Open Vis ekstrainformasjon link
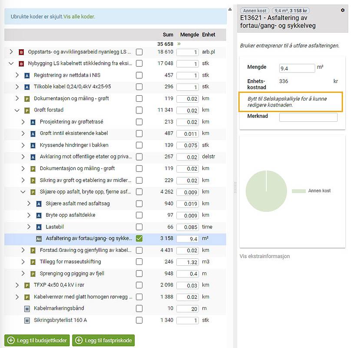 pos(265,256)
